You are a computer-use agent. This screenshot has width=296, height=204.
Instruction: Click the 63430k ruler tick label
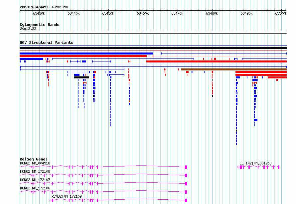[x=39, y=13]
